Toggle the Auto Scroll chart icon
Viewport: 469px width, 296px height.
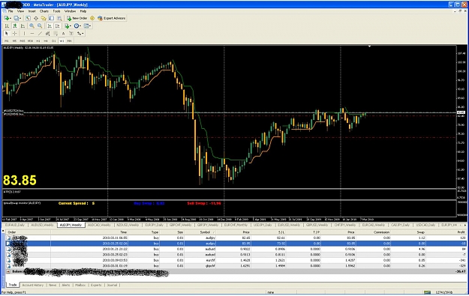click(50, 26)
